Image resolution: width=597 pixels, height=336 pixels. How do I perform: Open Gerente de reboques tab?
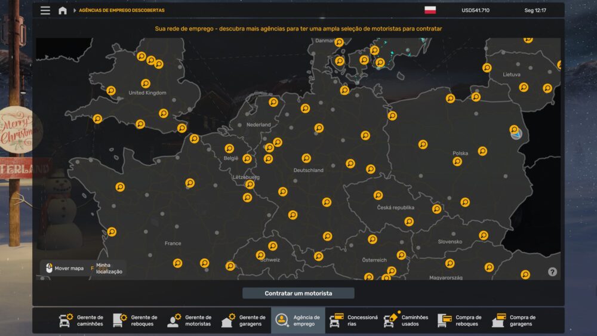coord(136,320)
